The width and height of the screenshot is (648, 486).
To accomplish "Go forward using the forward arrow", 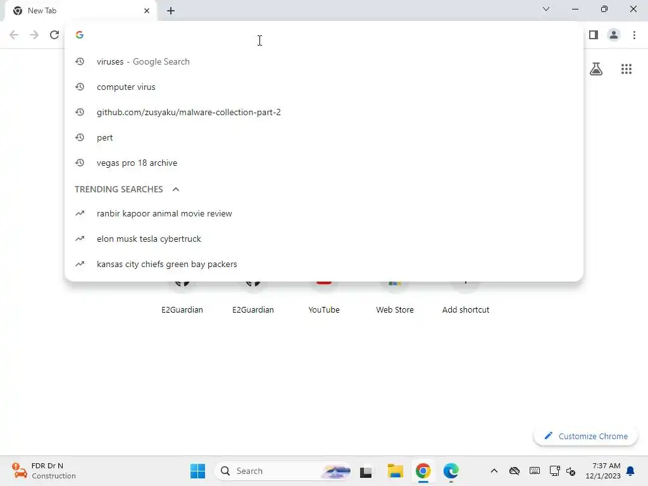I will [x=34, y=35].
